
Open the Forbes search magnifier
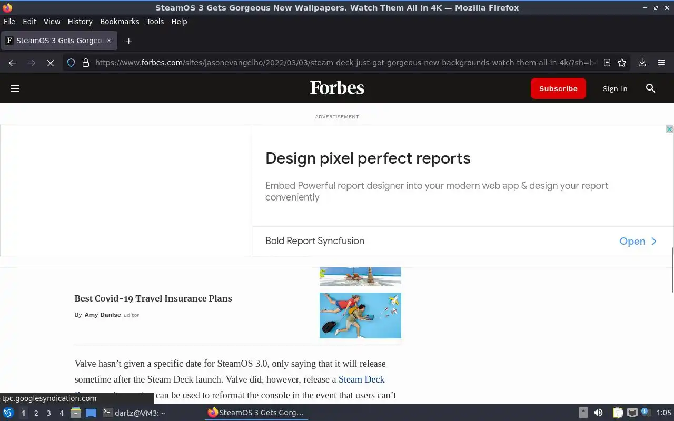[650, 88]
